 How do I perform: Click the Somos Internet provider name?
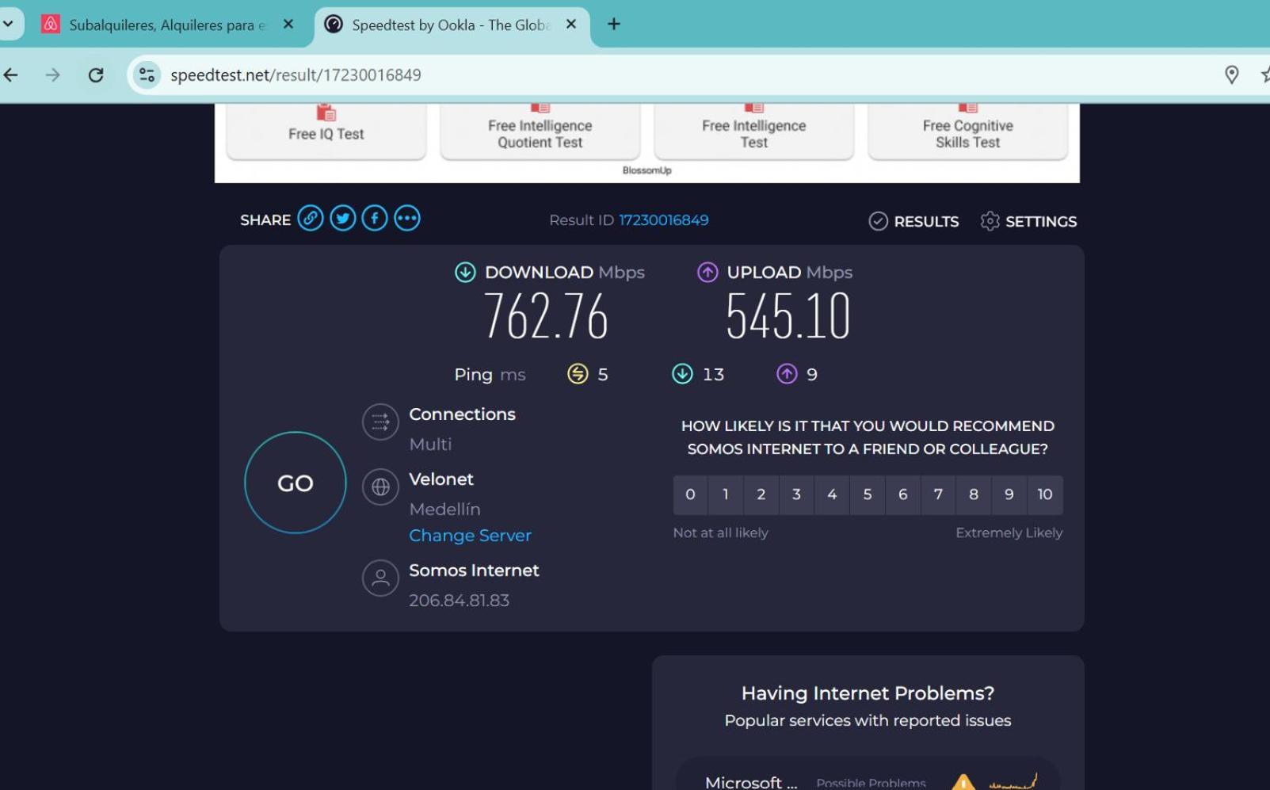[474, 571]
